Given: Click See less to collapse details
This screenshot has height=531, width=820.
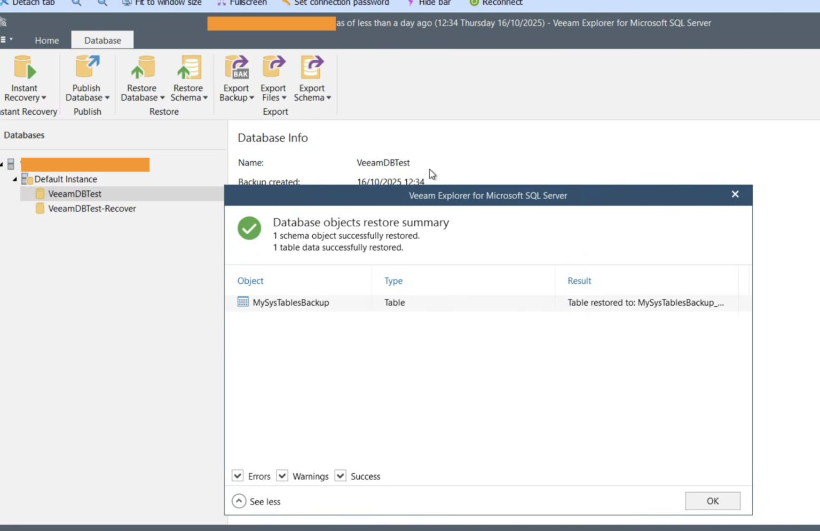Looking at the screenshot, I should coord(258,501).
